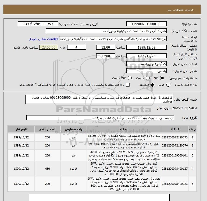
Task: Open the اطلاعات تماس خریدار link
Action: [44, 39]
